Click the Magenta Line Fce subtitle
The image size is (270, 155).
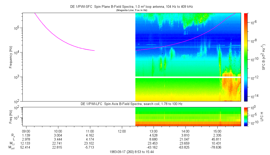pos(131,10)
